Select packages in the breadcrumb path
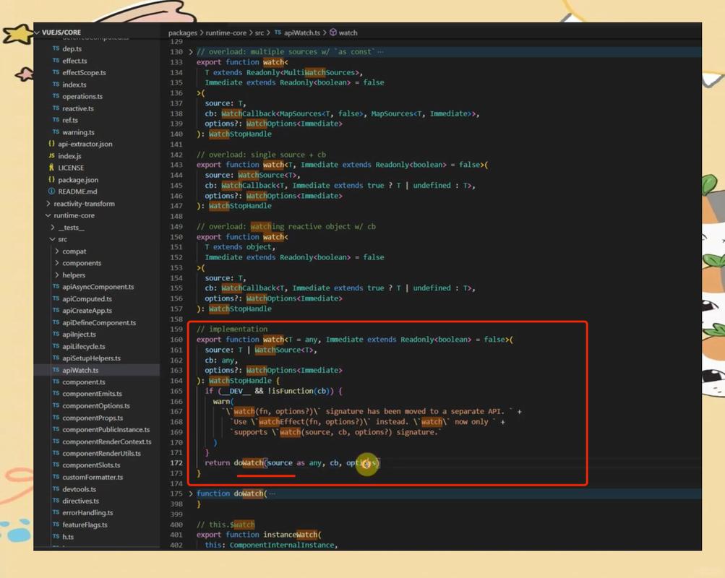The height and width of the screenshot is (578, 725). click(x=183, y=33)
